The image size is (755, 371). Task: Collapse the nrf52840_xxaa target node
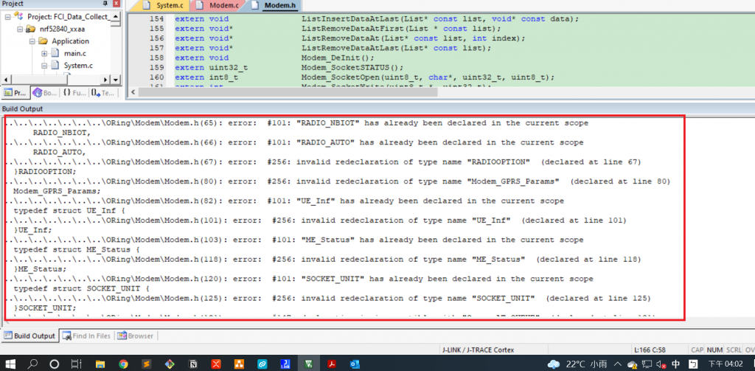20,29
